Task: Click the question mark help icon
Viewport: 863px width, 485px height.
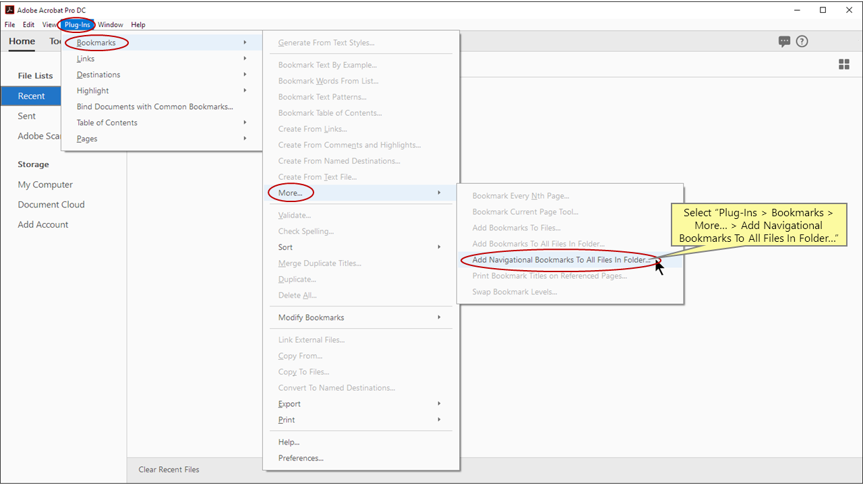Action: 802,41
